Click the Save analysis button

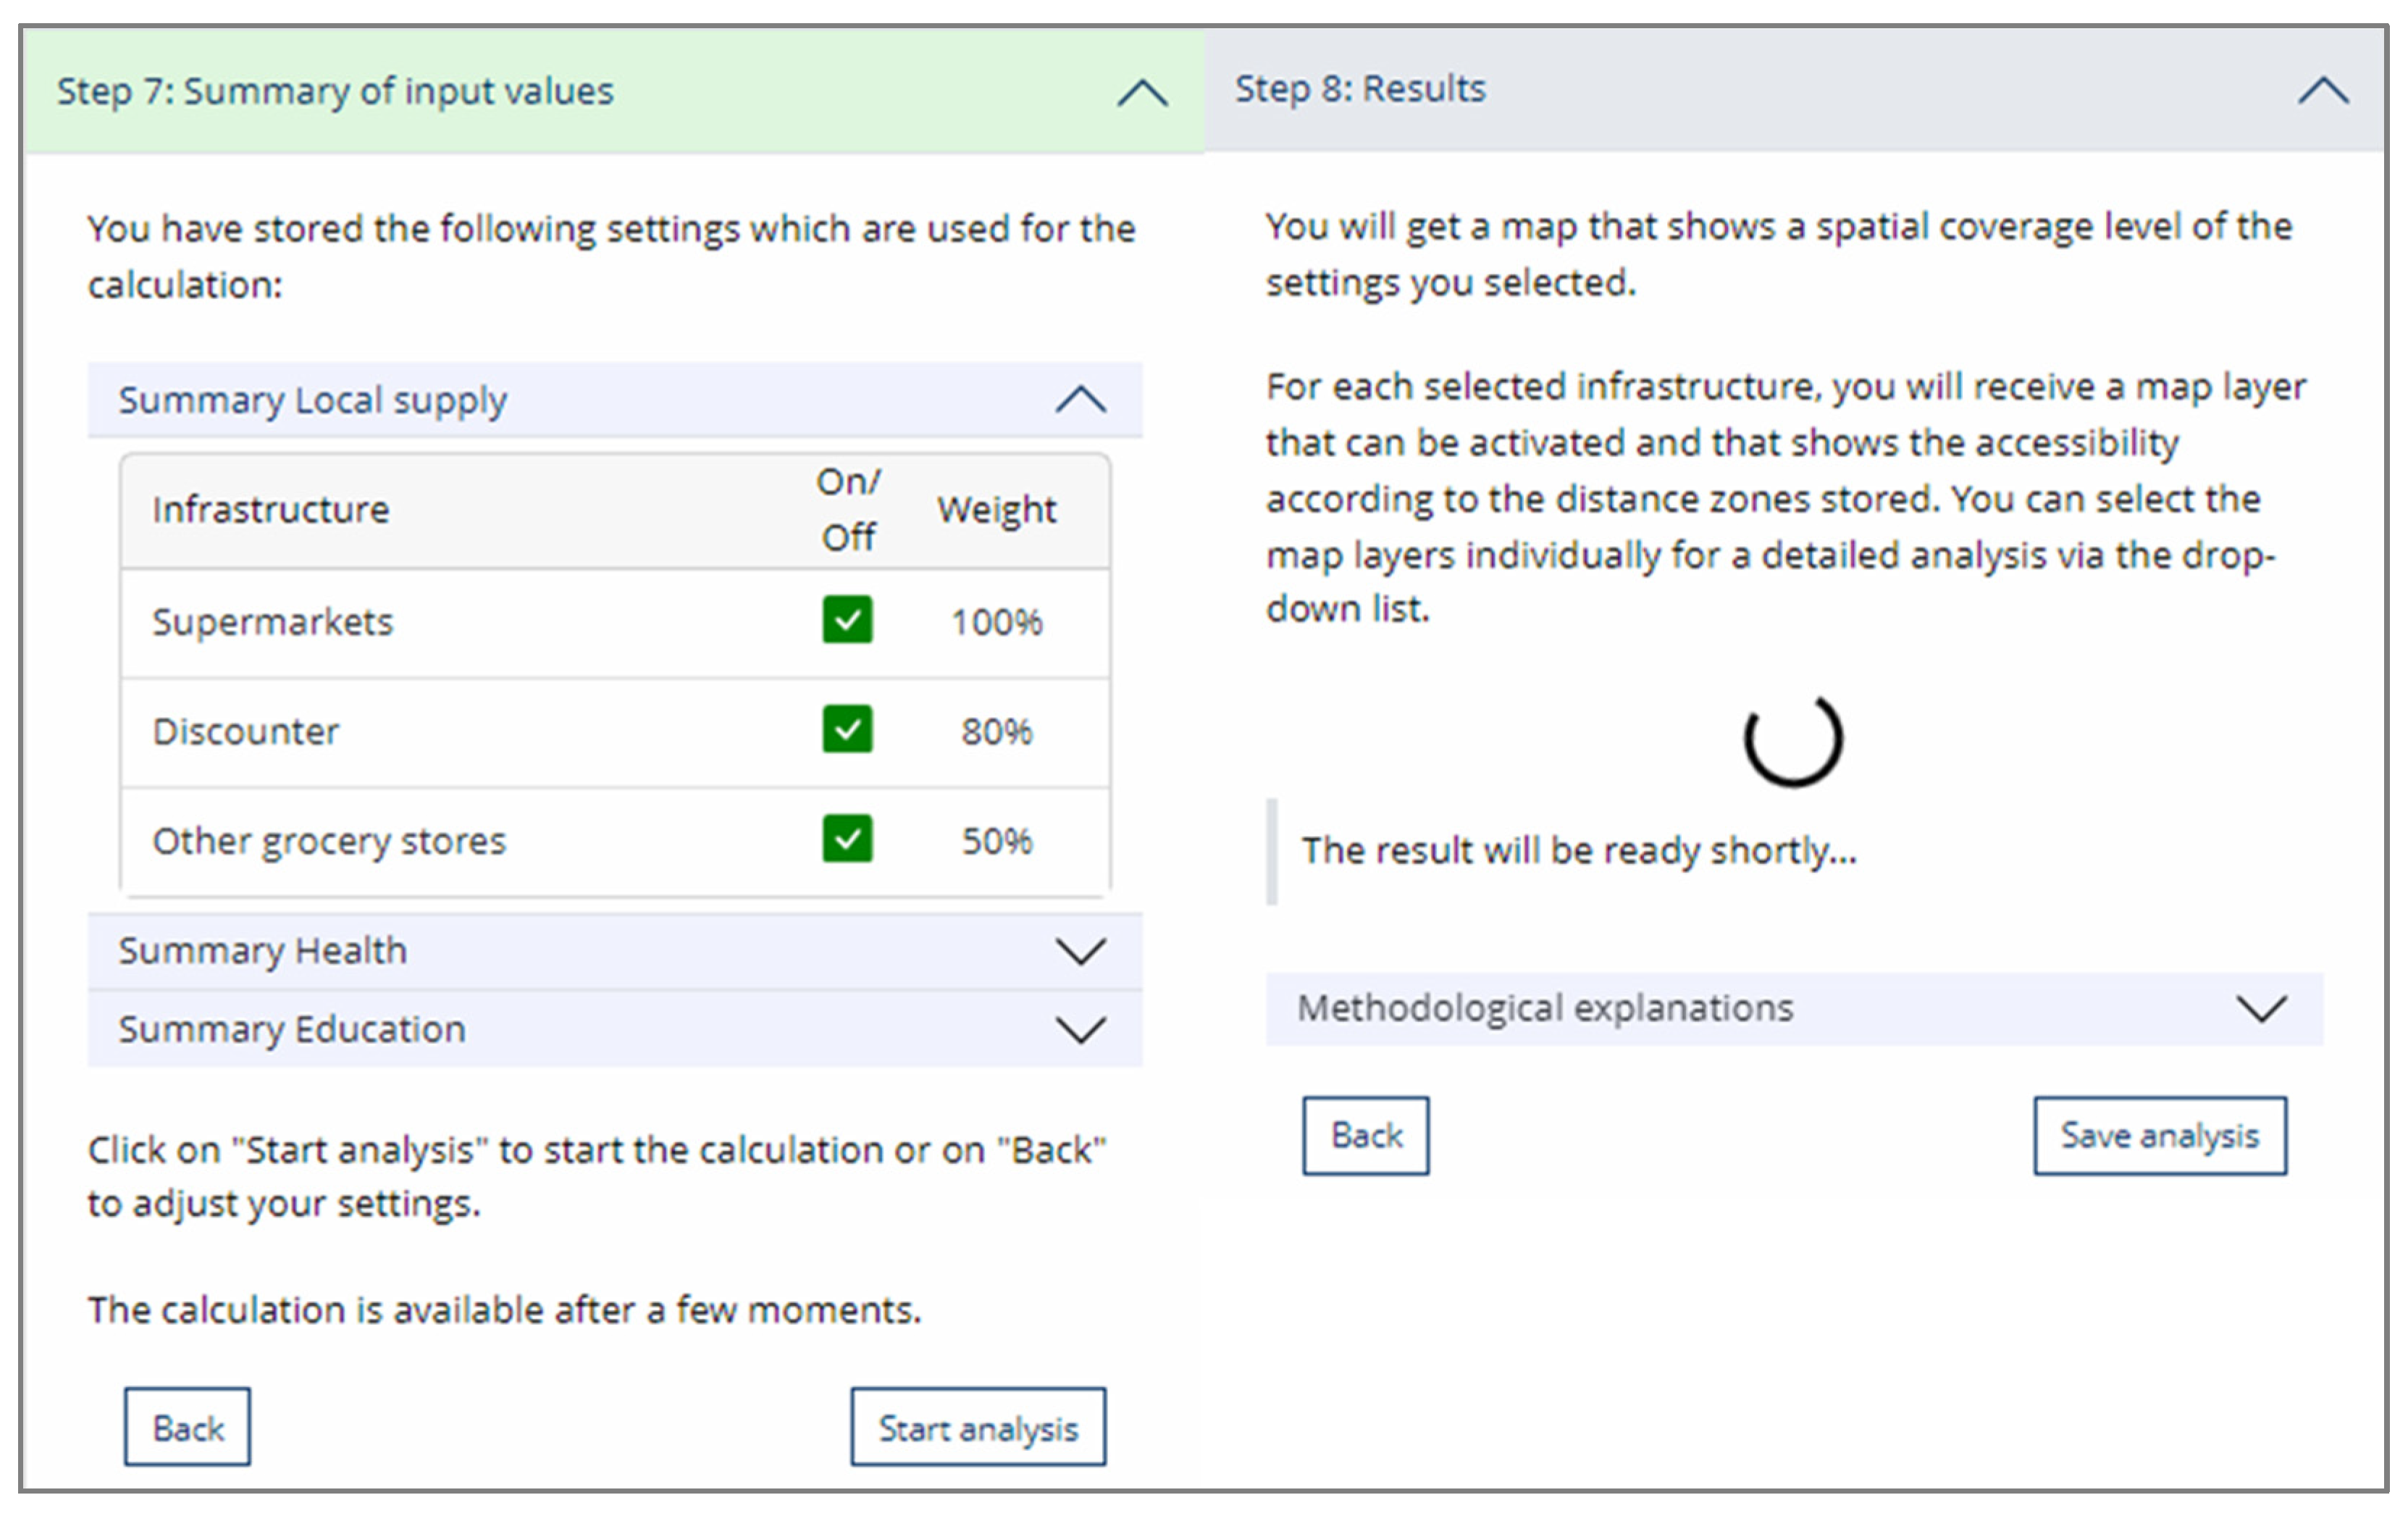[2159, 1136]
